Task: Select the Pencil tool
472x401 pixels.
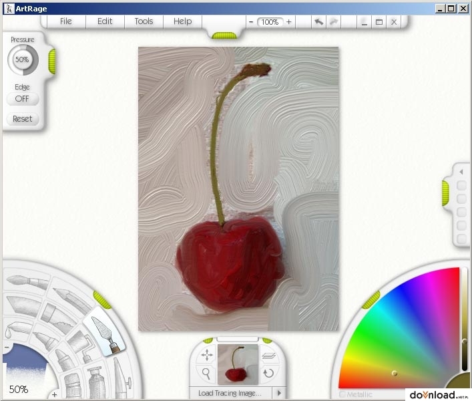Action: [x=71, y=299]
